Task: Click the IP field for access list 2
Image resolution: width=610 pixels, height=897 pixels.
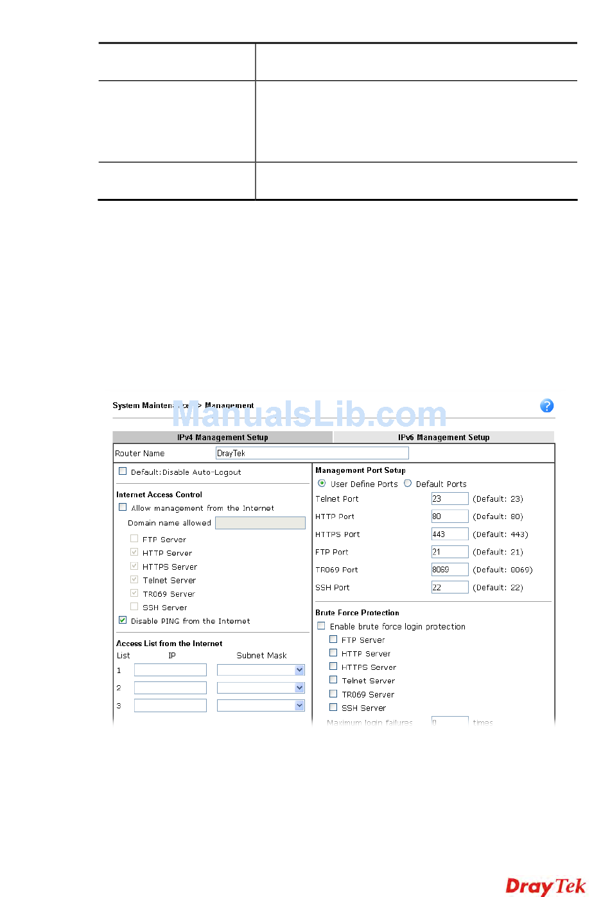Action: pos(170,688)
